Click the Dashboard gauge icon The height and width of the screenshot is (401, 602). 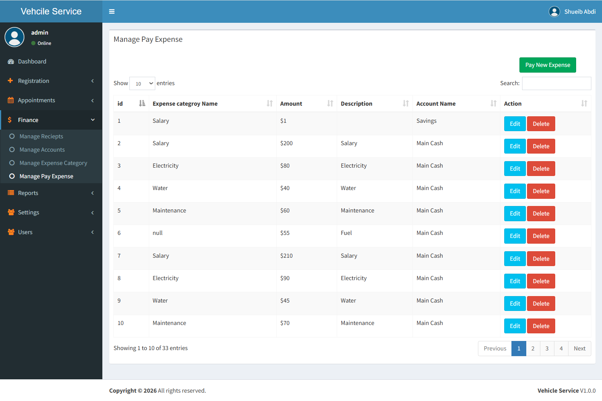click(11, 62)
